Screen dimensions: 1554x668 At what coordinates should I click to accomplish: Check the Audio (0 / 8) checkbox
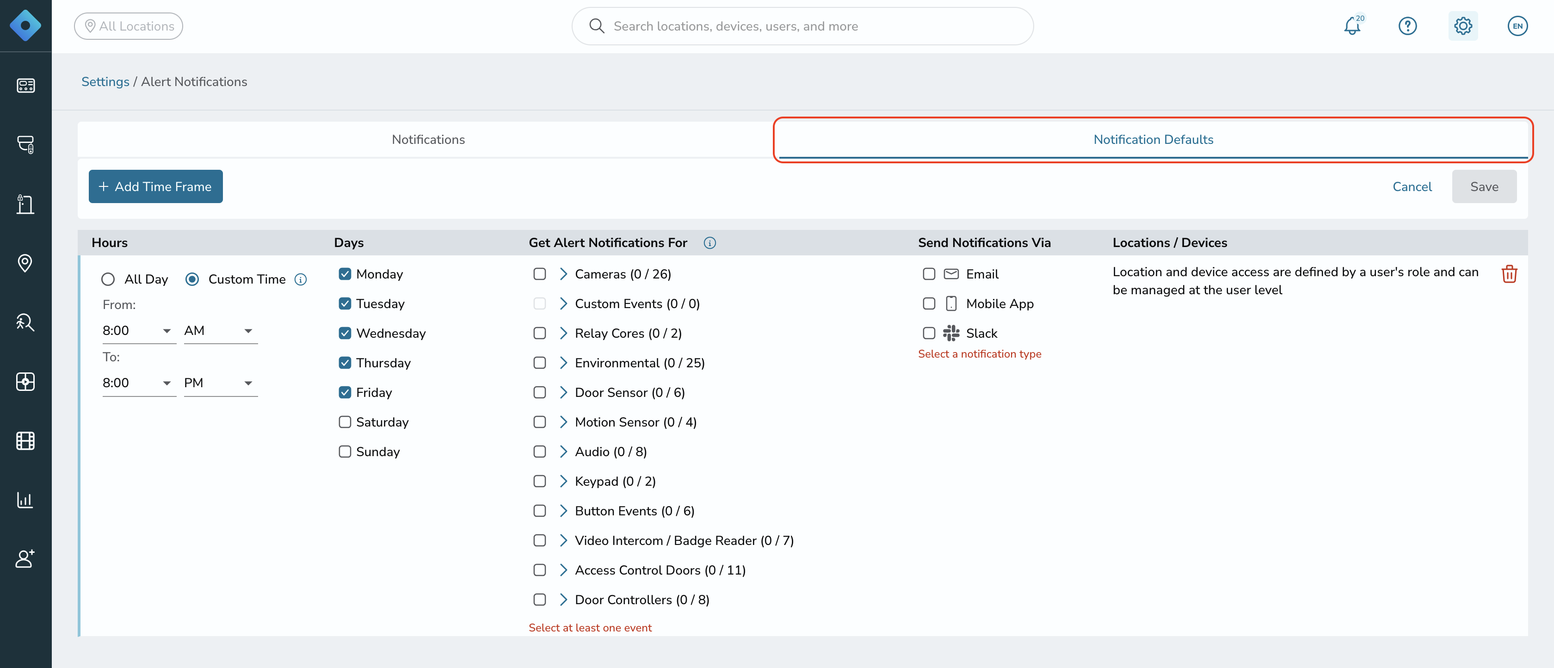point(540,452)
